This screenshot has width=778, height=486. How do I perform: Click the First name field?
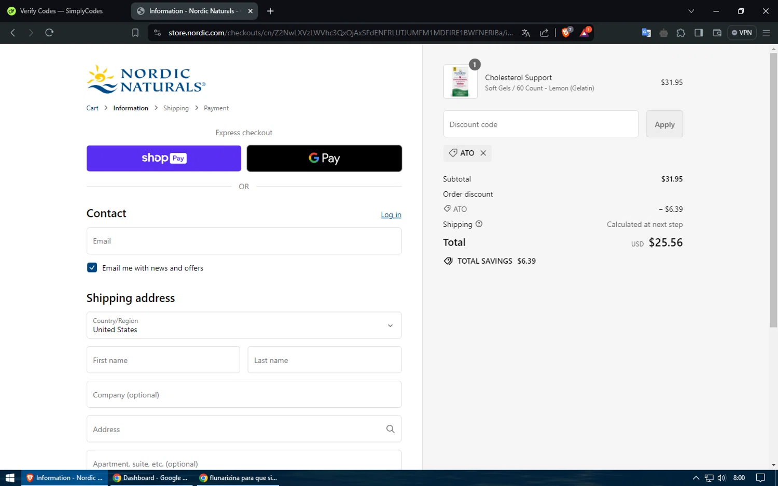click(163, 360)
